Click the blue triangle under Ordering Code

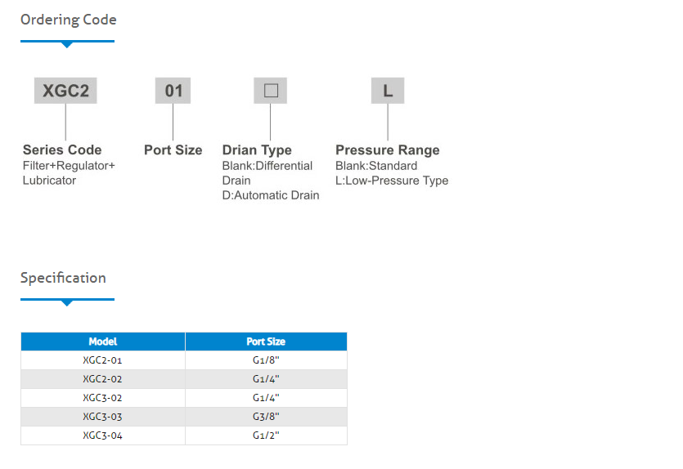pos(66,45)
